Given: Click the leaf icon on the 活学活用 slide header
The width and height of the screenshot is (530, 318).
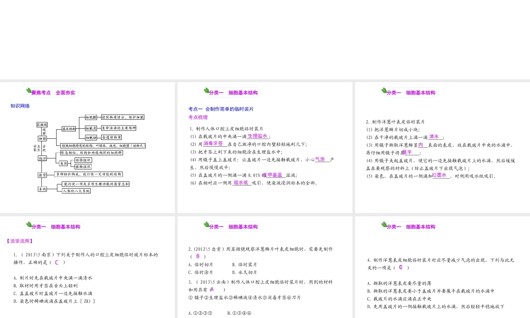Looking at the screenshot, I should (x=29, y=225).
